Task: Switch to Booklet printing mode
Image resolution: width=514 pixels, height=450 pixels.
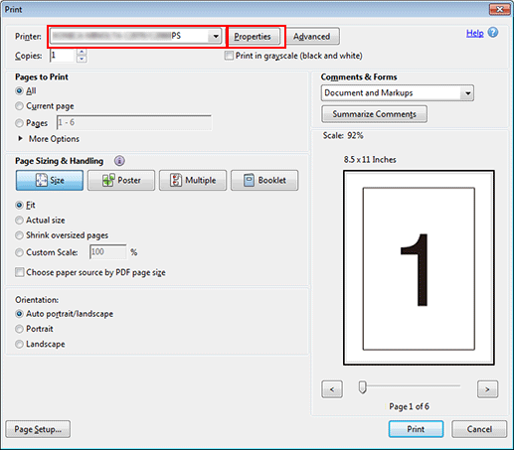Action: (264, 180)
